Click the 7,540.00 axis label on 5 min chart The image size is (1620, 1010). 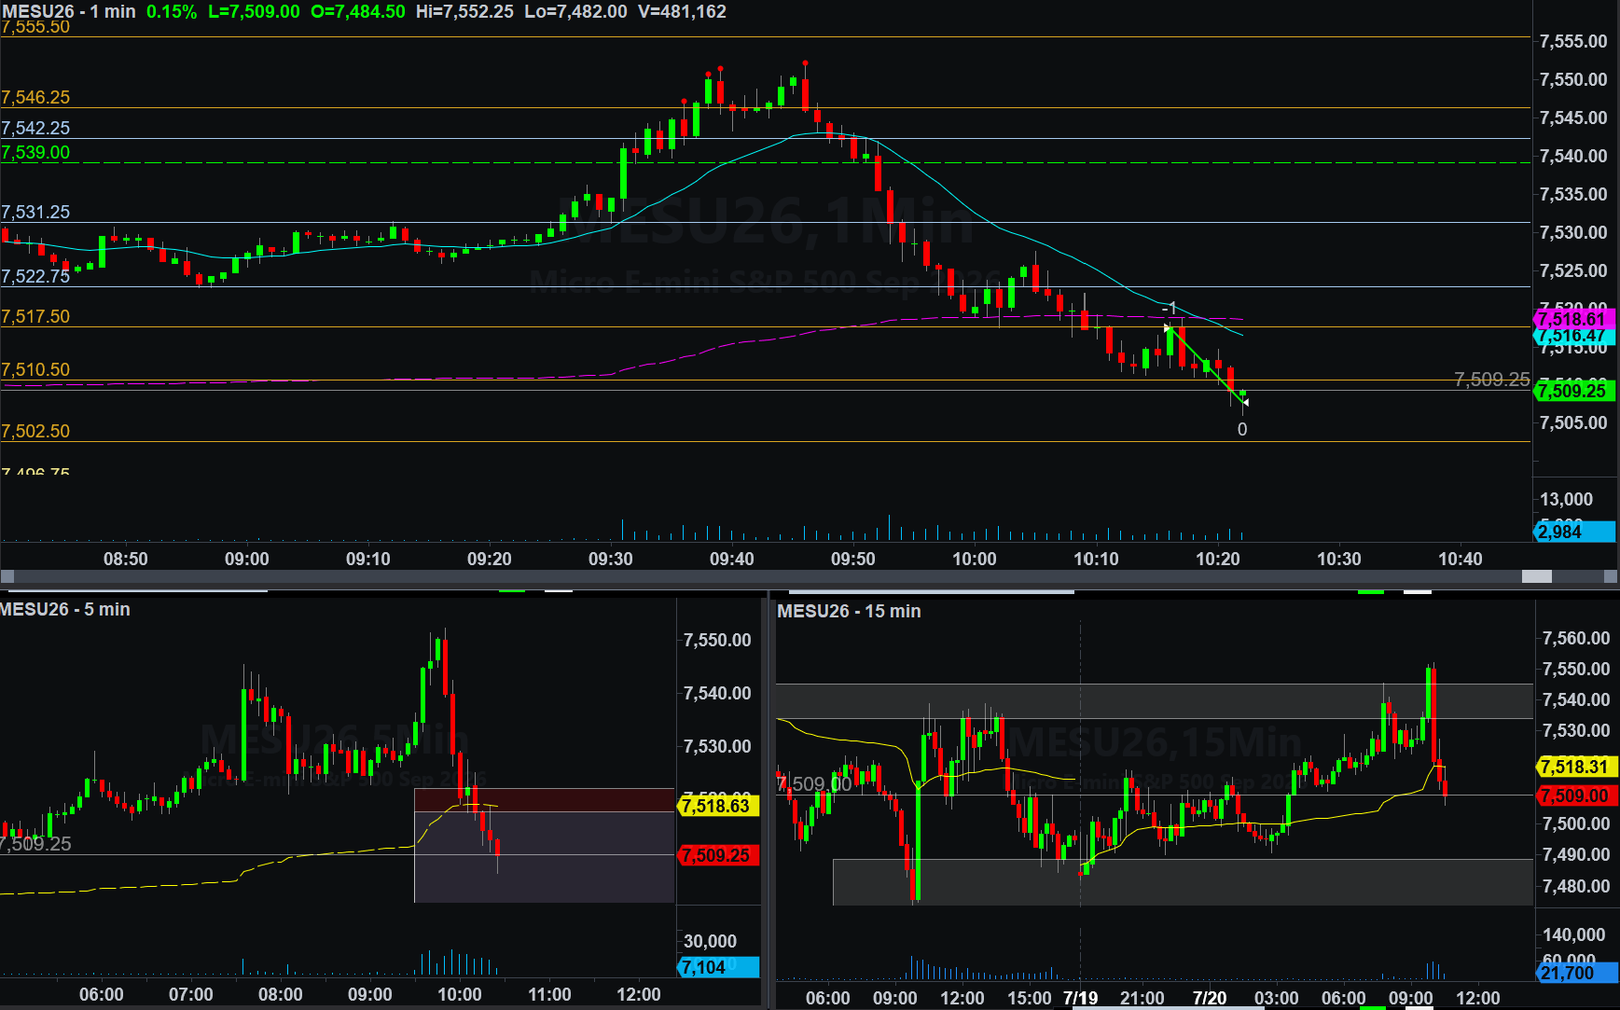717,693
